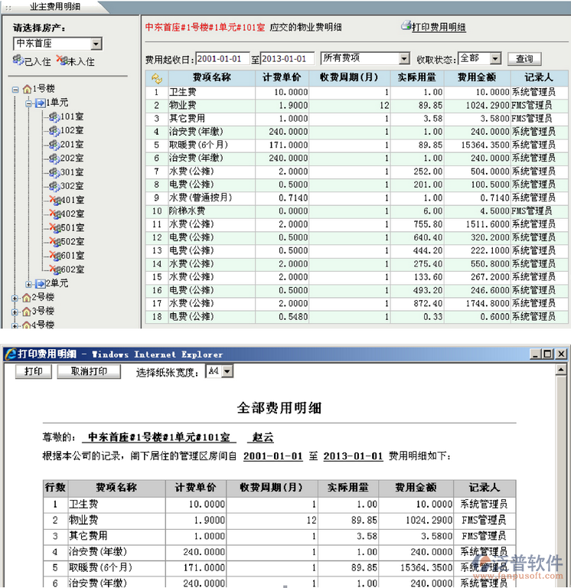This screenshot has width=571, height=588.
Task: Click the 已入住 occupied status icon
Action: click(x=18, y=60)
